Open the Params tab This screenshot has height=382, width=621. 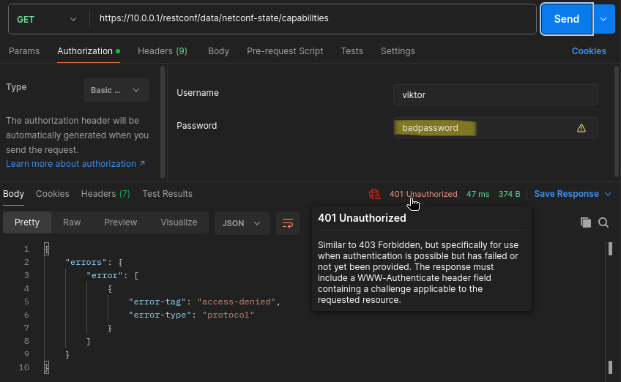[24, 51]
